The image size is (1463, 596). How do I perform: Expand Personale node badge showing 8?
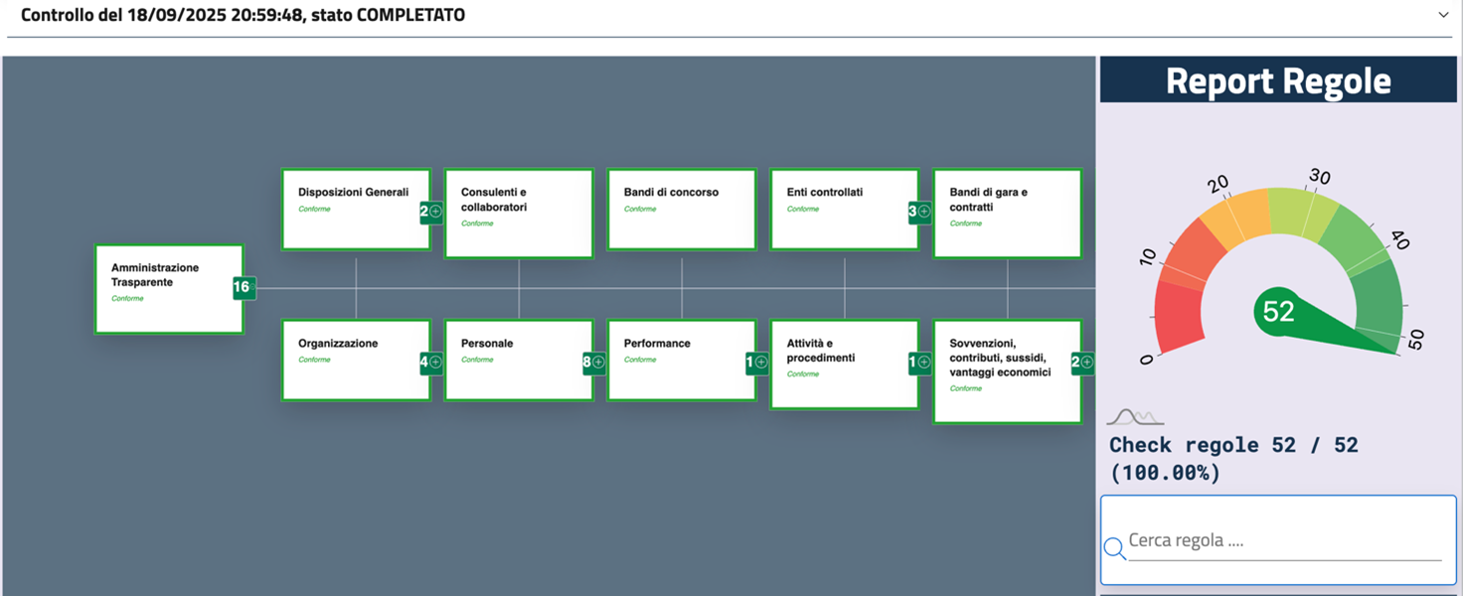pos(593,363)
